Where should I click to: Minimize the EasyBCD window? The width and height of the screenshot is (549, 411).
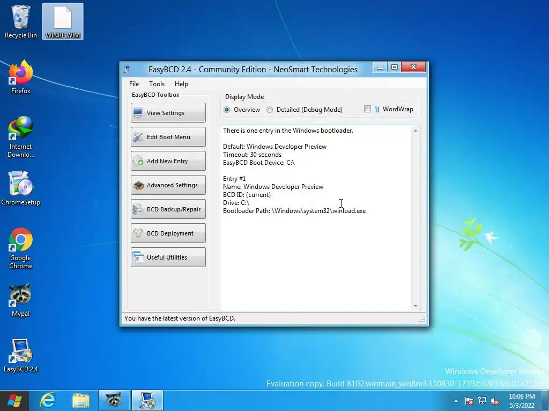(380, 67)
